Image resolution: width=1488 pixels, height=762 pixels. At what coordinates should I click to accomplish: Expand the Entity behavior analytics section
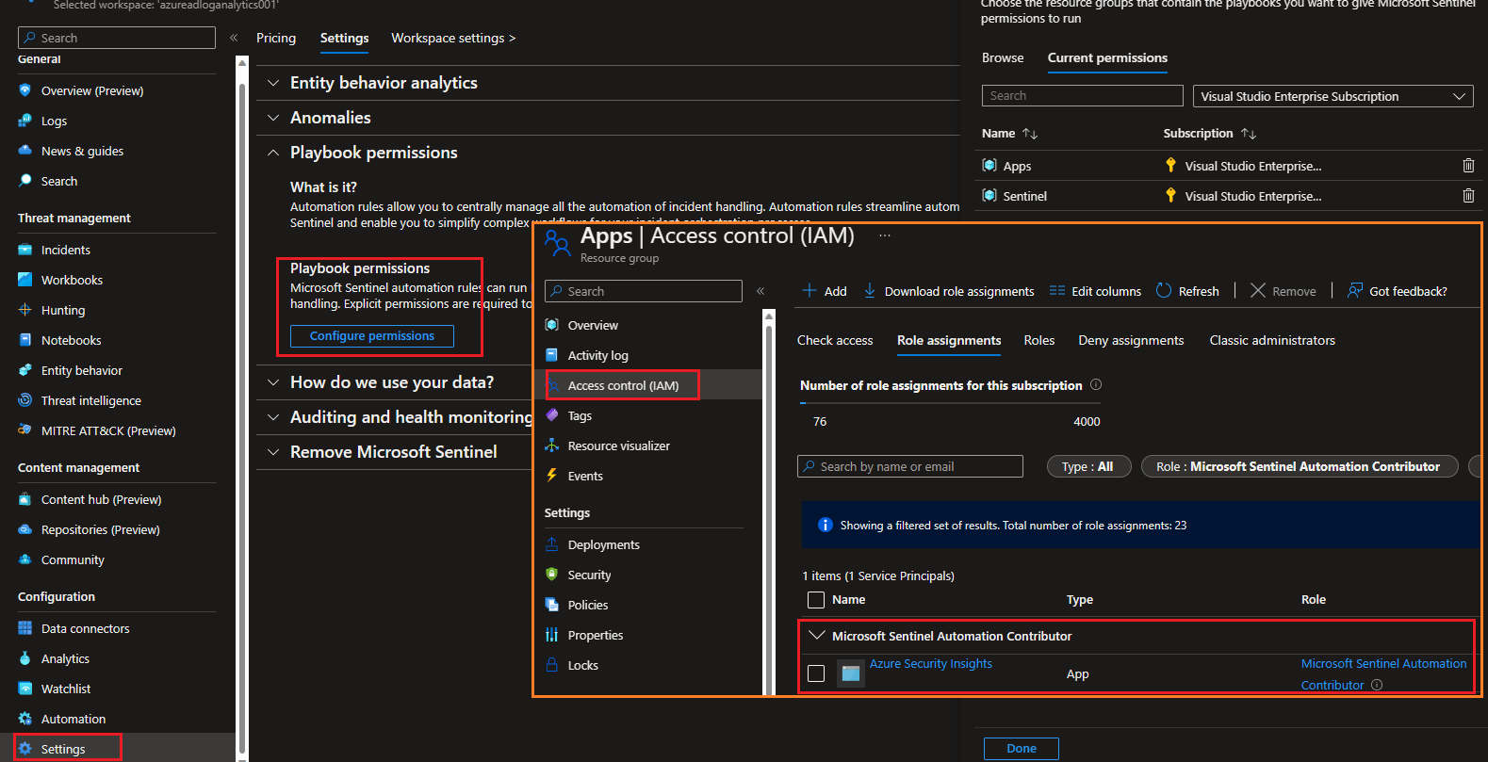pos(273,83)
